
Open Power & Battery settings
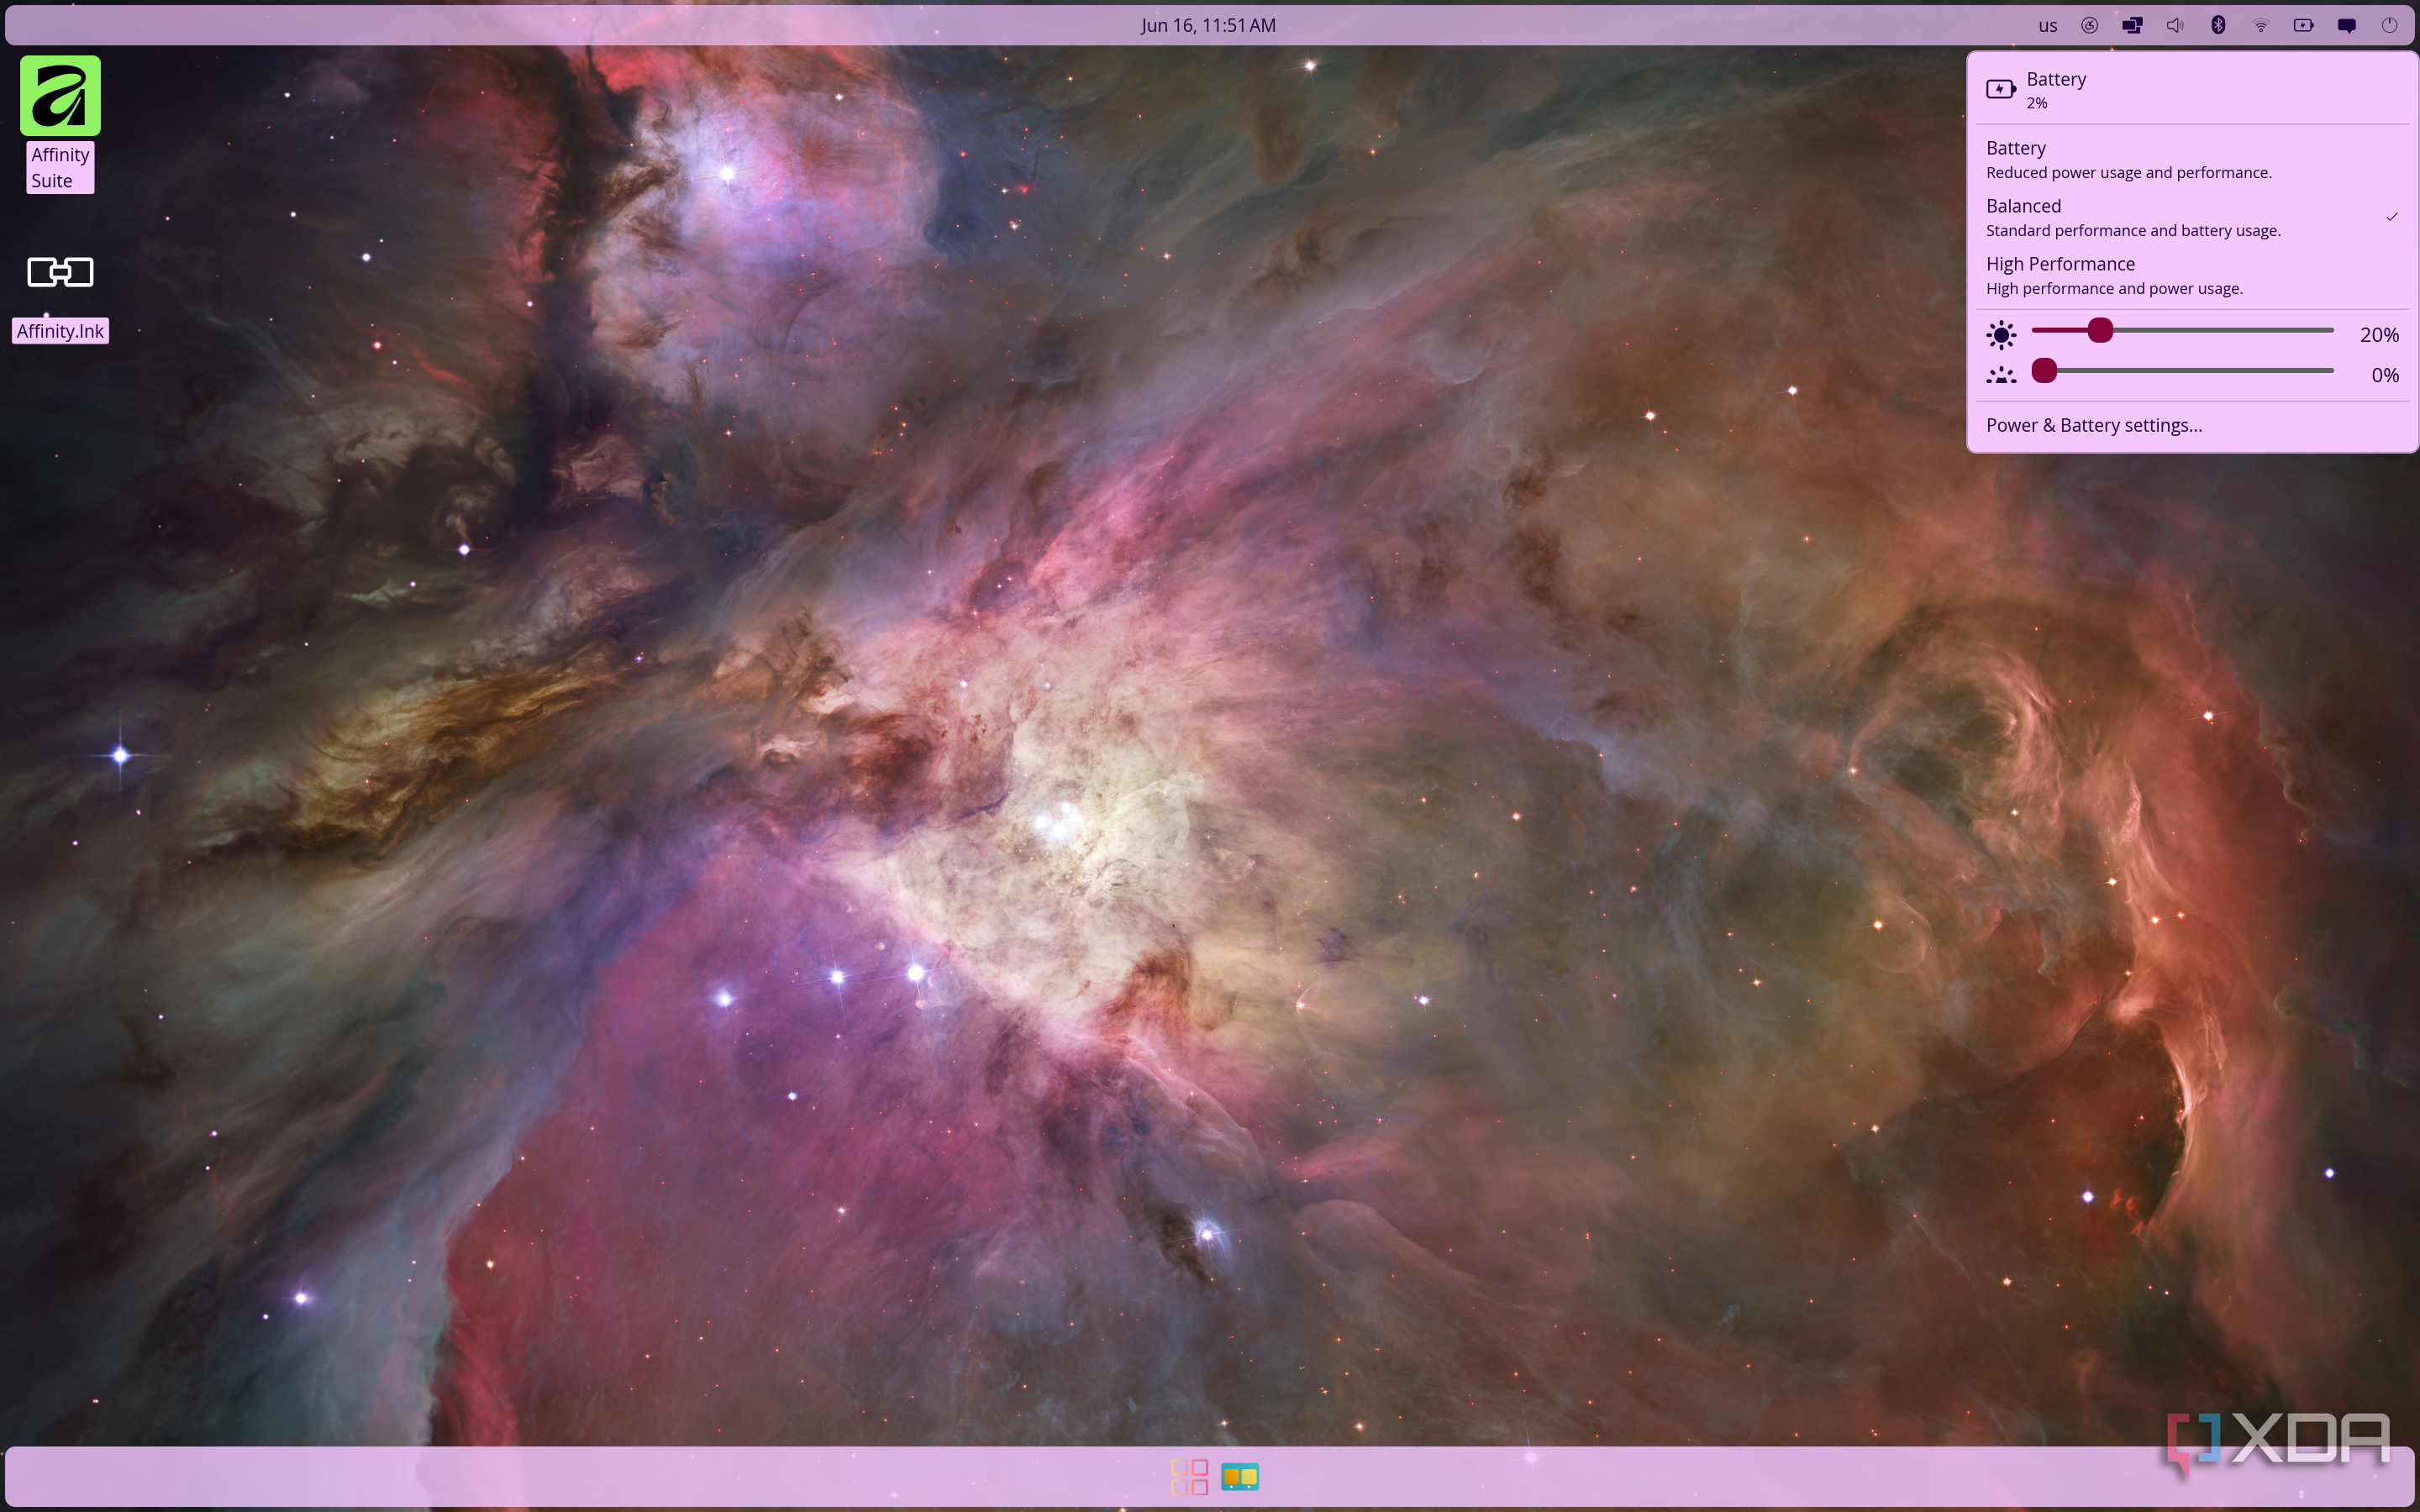pyautogui.click(x=2192, y=426)
